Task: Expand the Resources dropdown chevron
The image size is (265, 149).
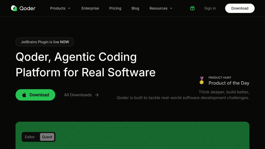Action: tap(171, 8)
